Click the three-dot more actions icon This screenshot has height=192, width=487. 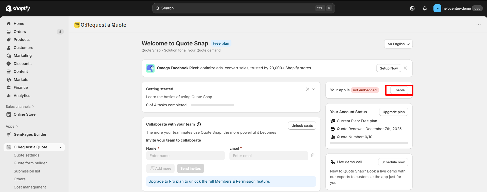coord(478,25)
